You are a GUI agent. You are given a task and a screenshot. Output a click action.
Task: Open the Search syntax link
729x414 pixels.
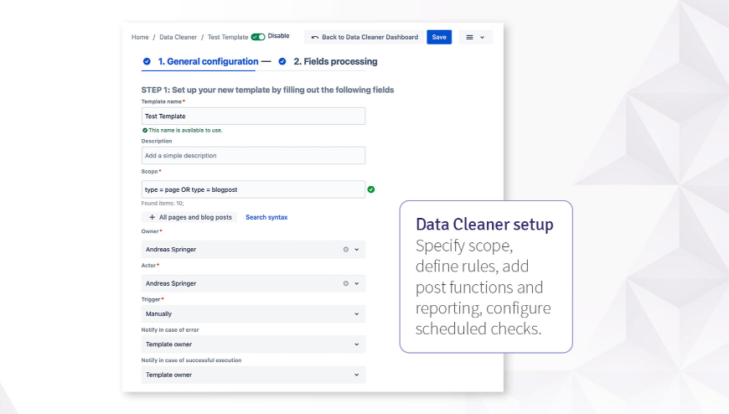click(266, 217)
